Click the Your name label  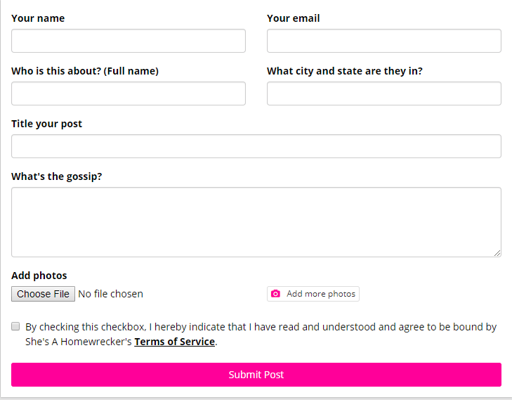(x=38, y=18)
